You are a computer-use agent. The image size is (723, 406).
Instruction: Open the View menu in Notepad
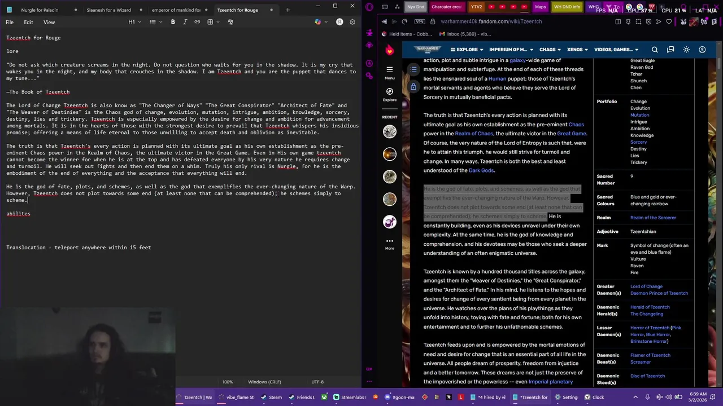coord(49,22)
